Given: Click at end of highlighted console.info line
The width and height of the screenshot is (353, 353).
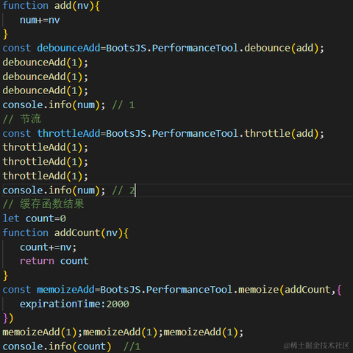Looking at the screenshot, I should pyautogui.click(x=135, y=190).
